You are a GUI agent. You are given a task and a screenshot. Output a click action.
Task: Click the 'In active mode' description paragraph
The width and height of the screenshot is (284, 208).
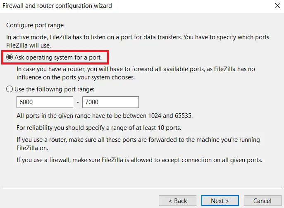point(138,41)
